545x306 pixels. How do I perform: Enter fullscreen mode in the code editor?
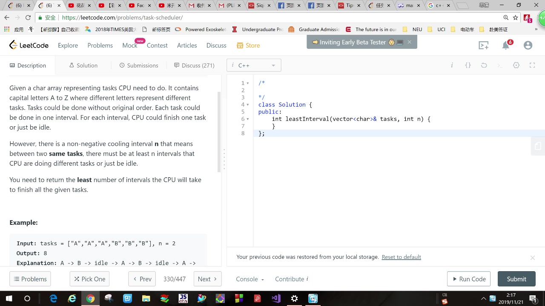click(532, 65)
